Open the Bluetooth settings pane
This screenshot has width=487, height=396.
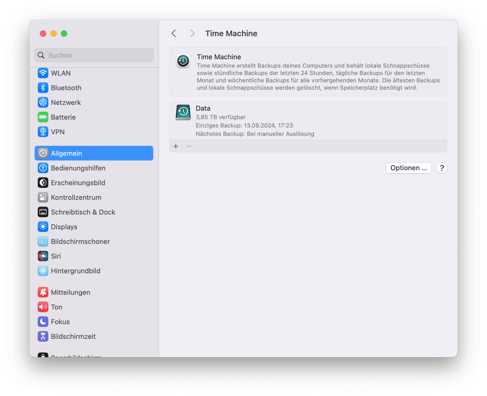point(94,88)
